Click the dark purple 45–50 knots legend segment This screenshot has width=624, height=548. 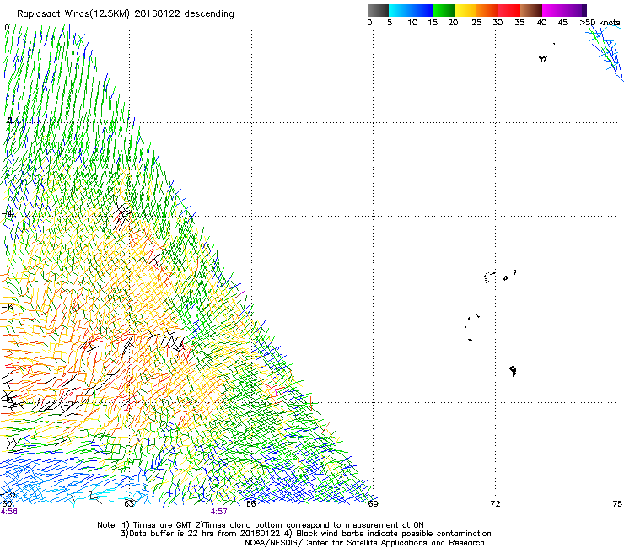pyautogui.click(x=575, y=10)
